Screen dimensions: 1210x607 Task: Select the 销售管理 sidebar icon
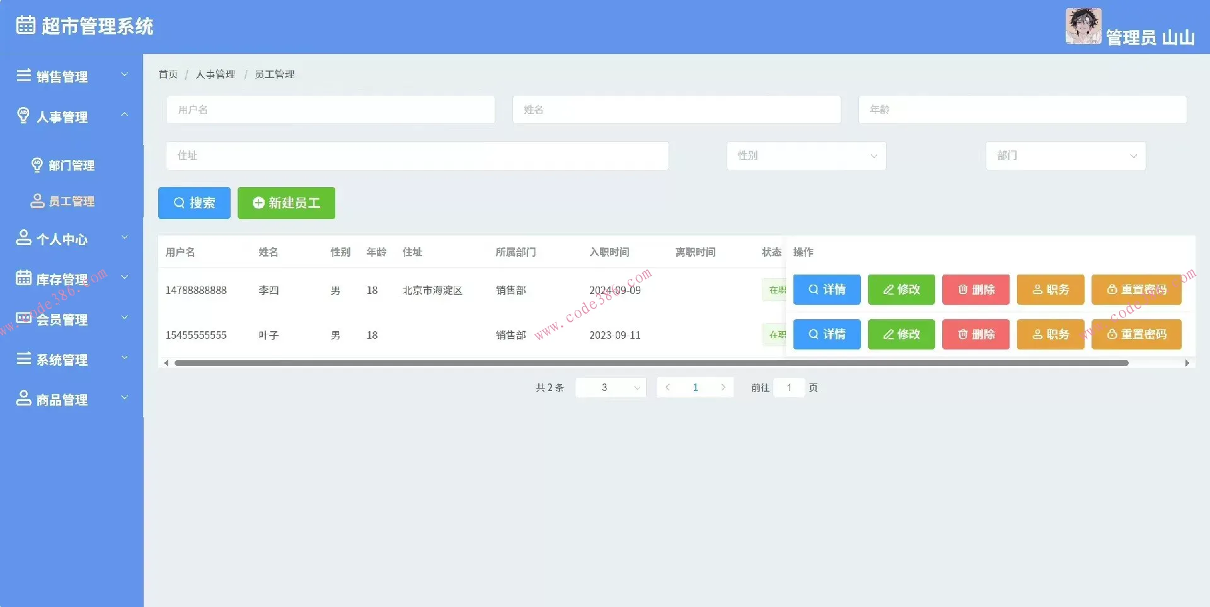point(23,76)
